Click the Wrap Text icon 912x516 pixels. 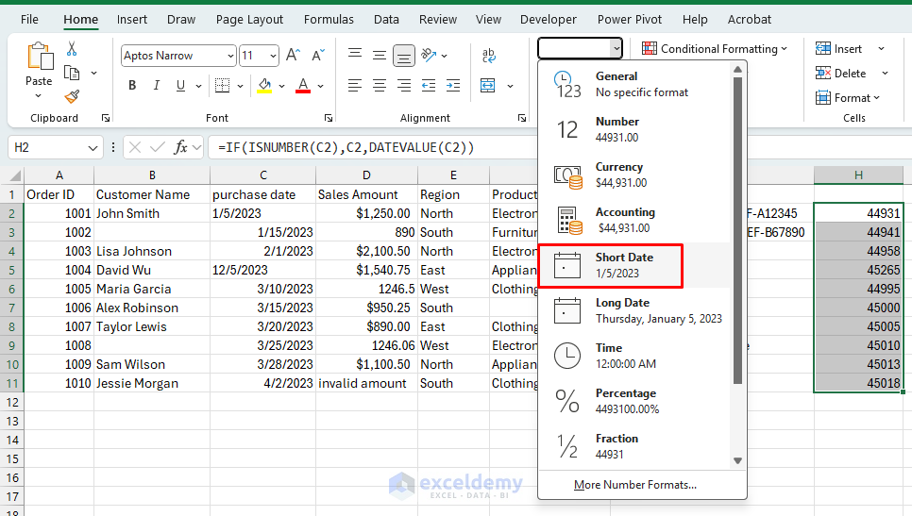click(x=489, y=56)
